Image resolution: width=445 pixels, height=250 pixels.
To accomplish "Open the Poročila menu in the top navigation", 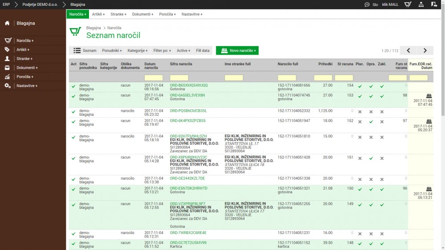I will point(167,14).
